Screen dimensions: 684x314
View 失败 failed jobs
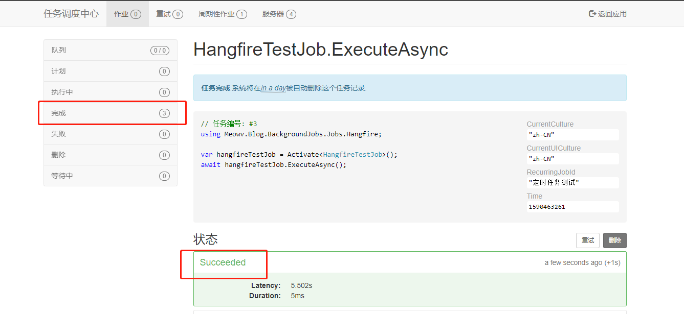click(x=110, y=134)
